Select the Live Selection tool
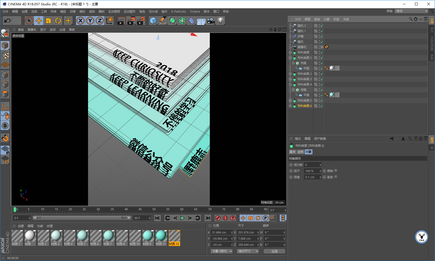This screenshot has width=435, height=261. pos(29,21)
